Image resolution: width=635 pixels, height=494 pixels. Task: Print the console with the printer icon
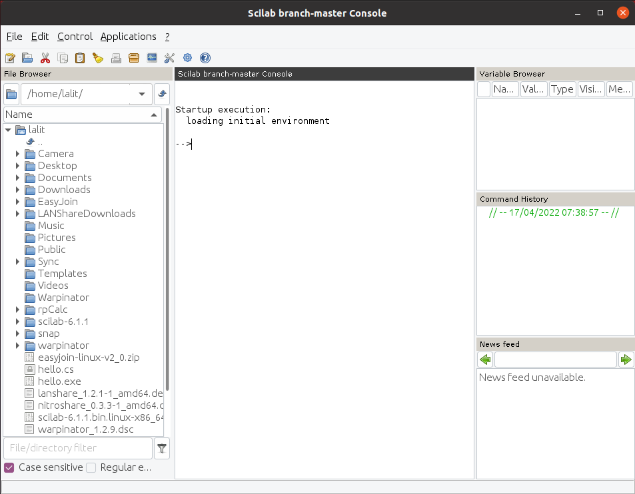[x=115, y=58]
